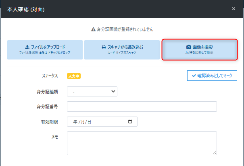Click the 入力中 status badge

[74, 76]
